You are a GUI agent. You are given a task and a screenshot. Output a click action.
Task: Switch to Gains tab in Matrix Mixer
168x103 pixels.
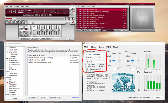101,47
